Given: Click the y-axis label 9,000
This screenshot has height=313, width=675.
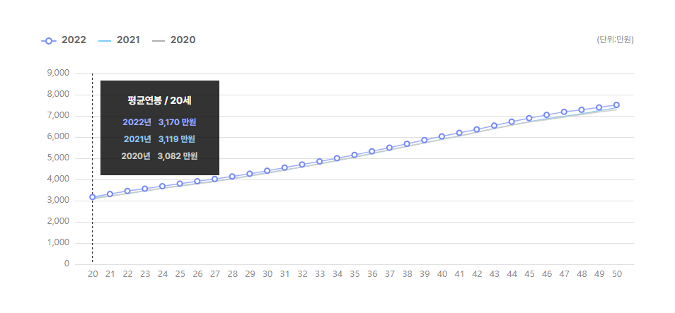Looking at the screenshot, I should tap(57, 73).
